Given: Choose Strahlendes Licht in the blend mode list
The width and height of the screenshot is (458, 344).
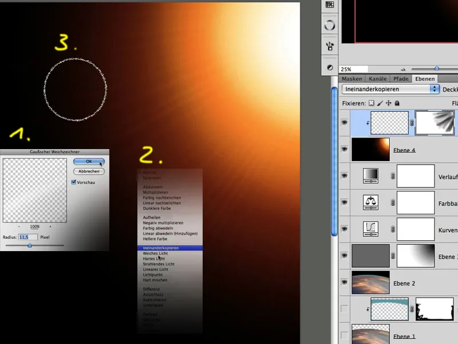Looking at the screenshot, I should (x=169, y=264).
